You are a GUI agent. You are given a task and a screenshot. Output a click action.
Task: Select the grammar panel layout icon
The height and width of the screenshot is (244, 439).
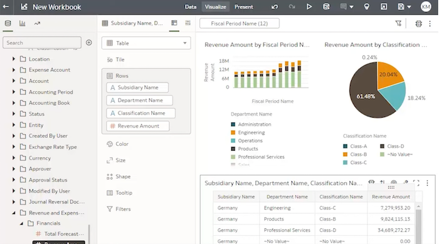[x=174, y=23]
